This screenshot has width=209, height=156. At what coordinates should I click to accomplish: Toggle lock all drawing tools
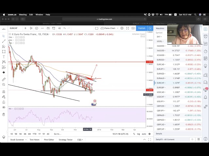(4, 97)
